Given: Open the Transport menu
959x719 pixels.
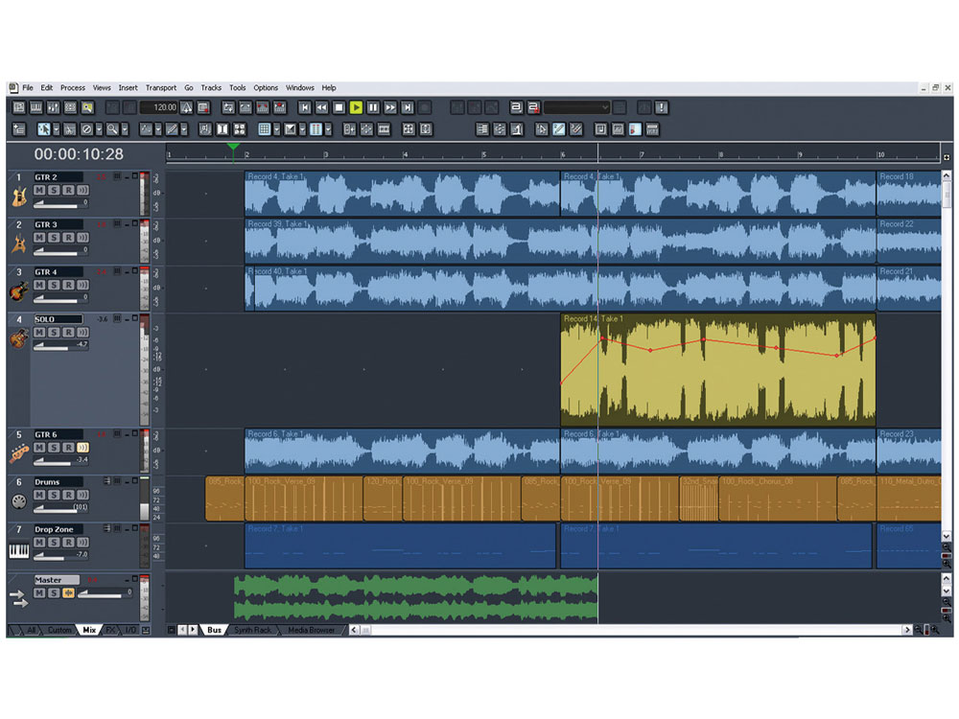Looking at the screenshot, I should (x=160, y=87).
